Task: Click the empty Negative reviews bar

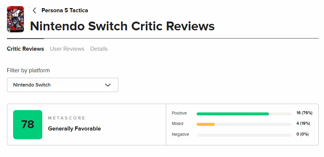Action: coord(244,135)
